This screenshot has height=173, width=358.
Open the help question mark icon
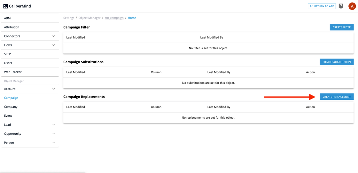pos(341,6)
